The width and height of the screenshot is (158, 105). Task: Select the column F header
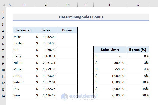[x=110, y=5]
